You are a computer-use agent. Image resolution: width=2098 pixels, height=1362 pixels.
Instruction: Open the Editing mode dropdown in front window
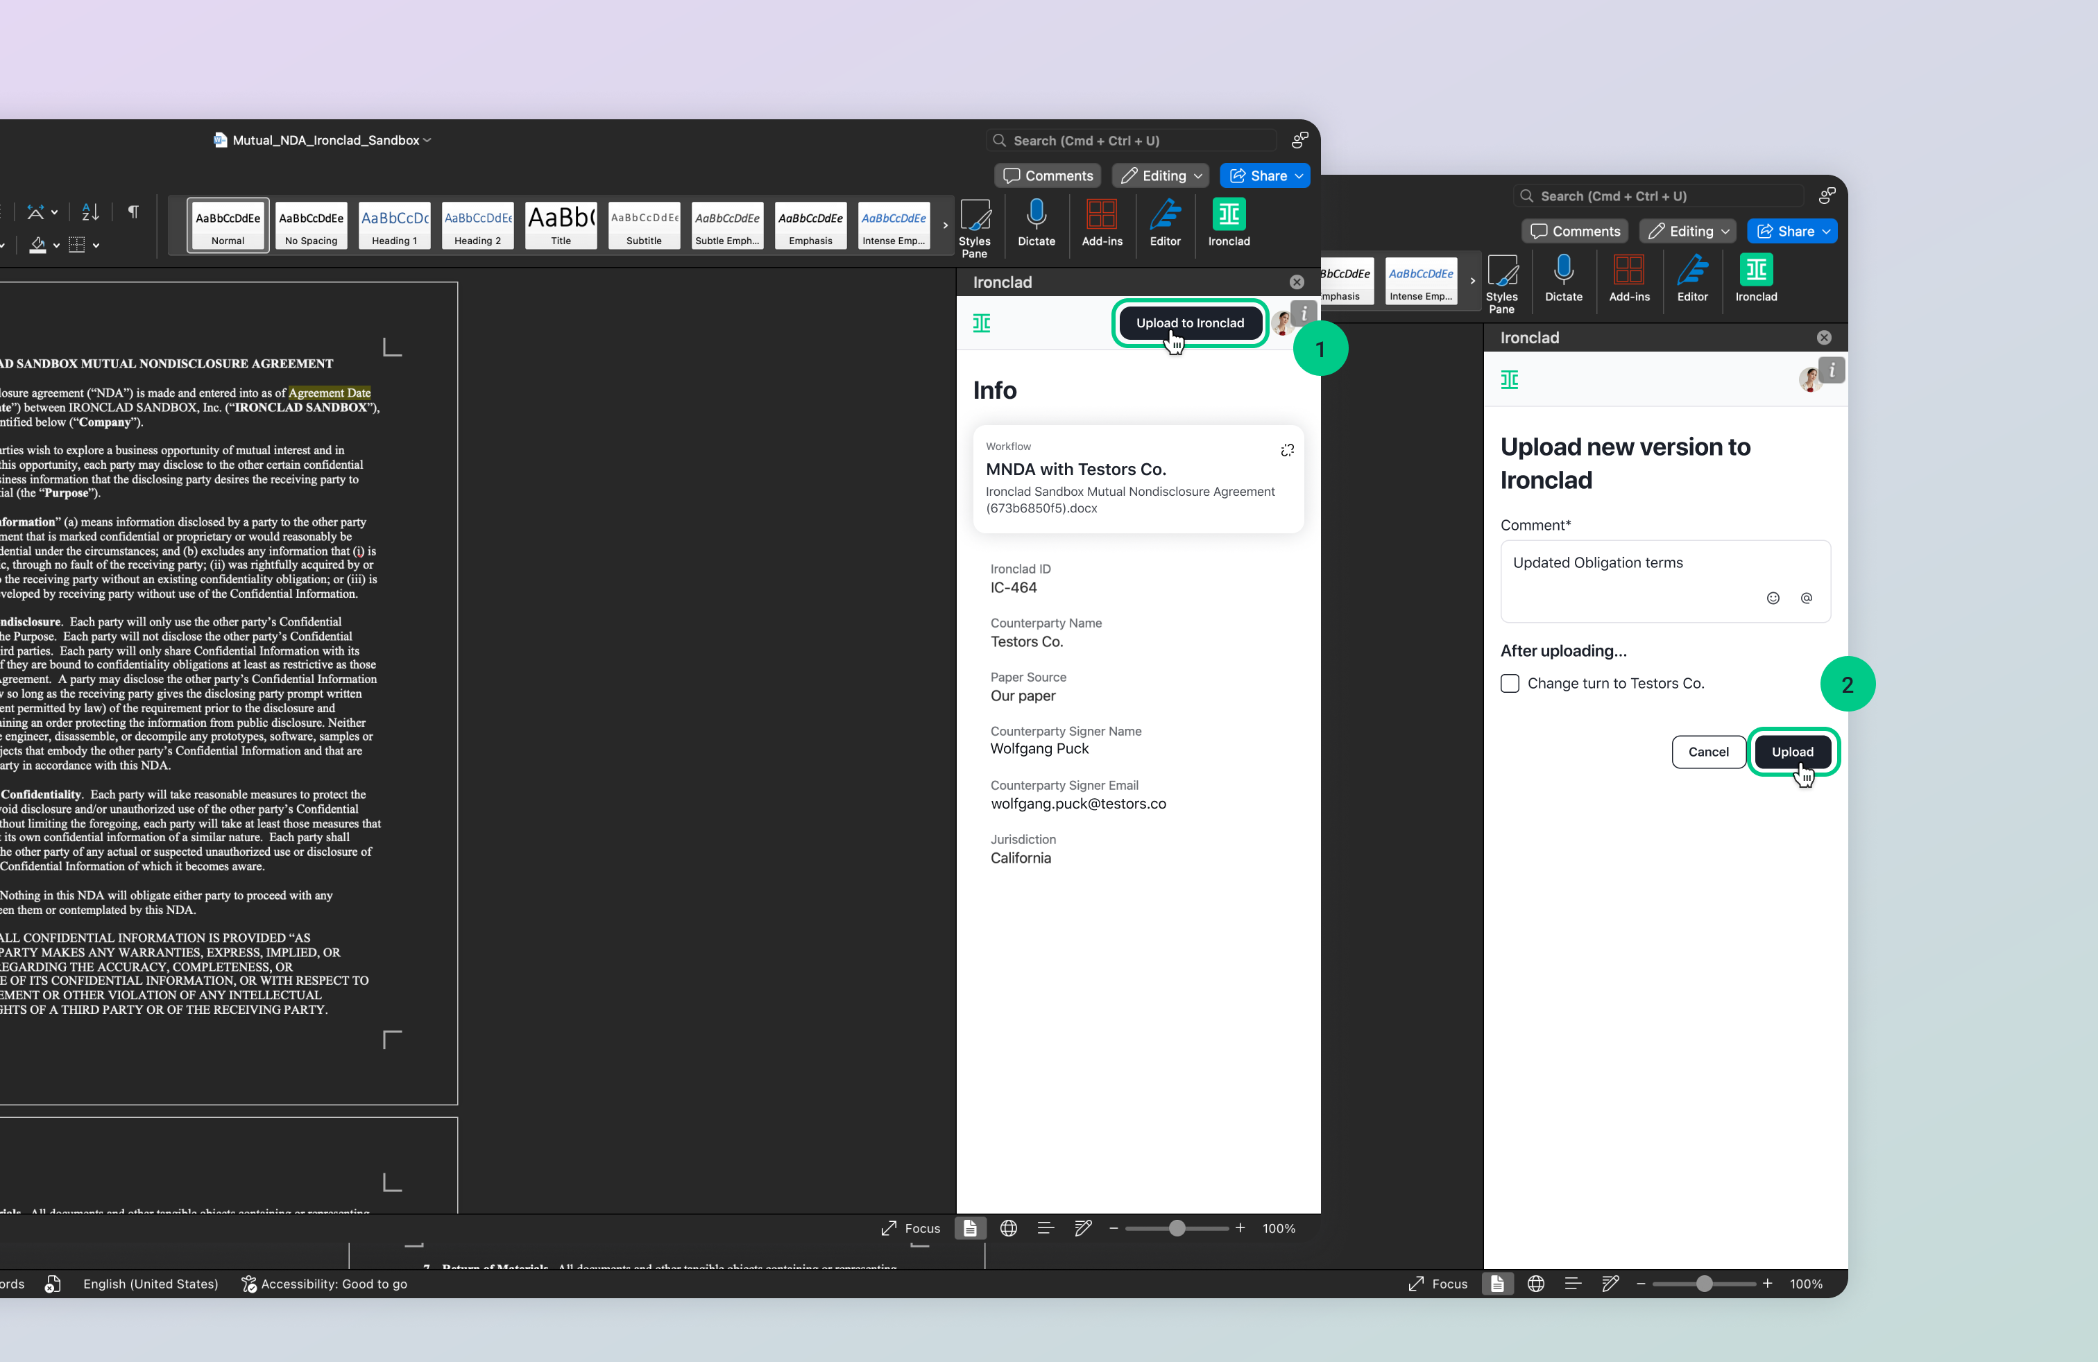[1161, 176]
